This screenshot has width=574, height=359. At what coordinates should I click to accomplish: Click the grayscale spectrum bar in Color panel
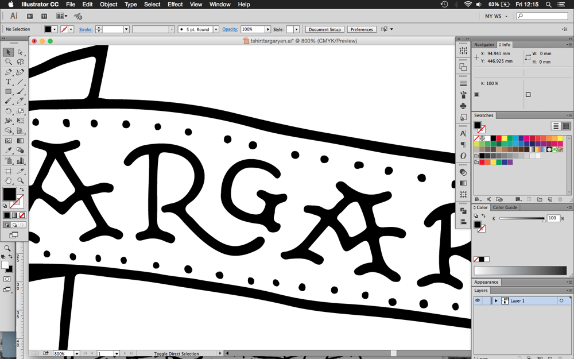pyautogui.click(x=520, y=271)
